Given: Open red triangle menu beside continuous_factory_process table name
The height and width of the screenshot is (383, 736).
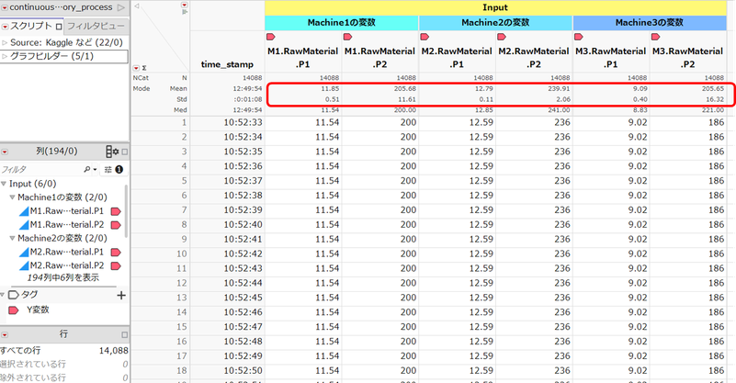Looking at the screenshot, I should point(5,7).
